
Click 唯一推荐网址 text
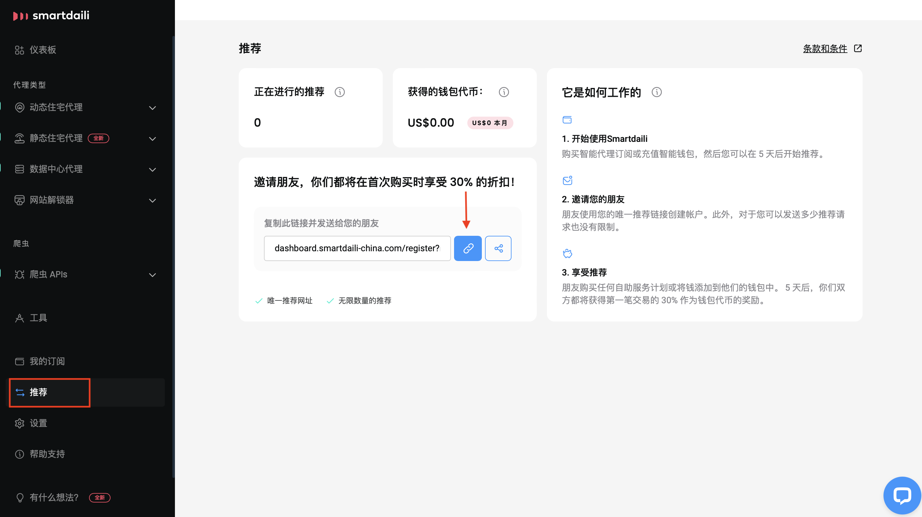pyautogui.click(x=290, y=301)
